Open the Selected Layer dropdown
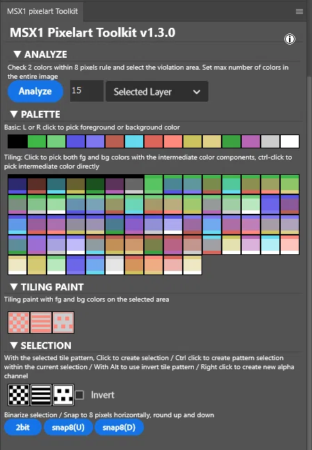Viewport: 312px width, 450px height. tap(157, 91)
